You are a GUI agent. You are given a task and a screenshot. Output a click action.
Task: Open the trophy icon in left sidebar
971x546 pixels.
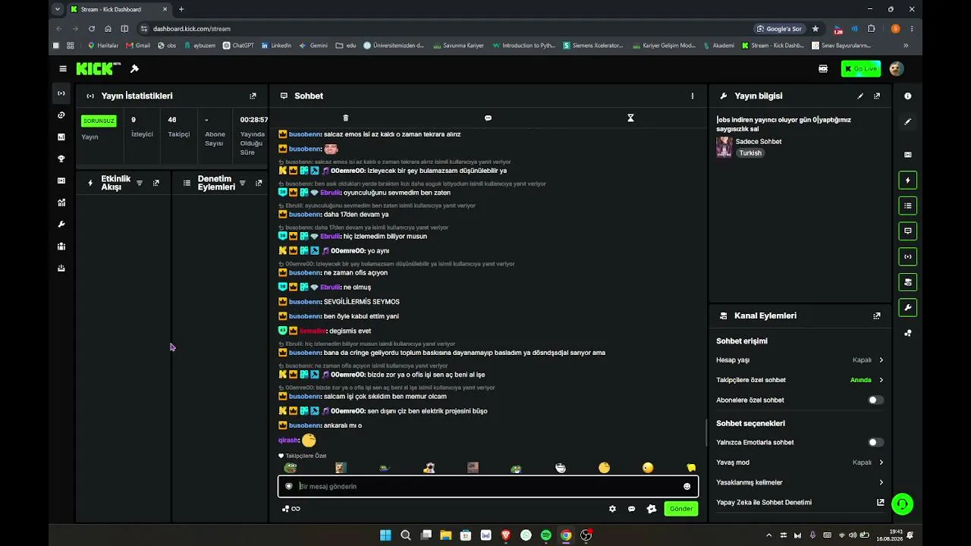(x=61, y=159)
